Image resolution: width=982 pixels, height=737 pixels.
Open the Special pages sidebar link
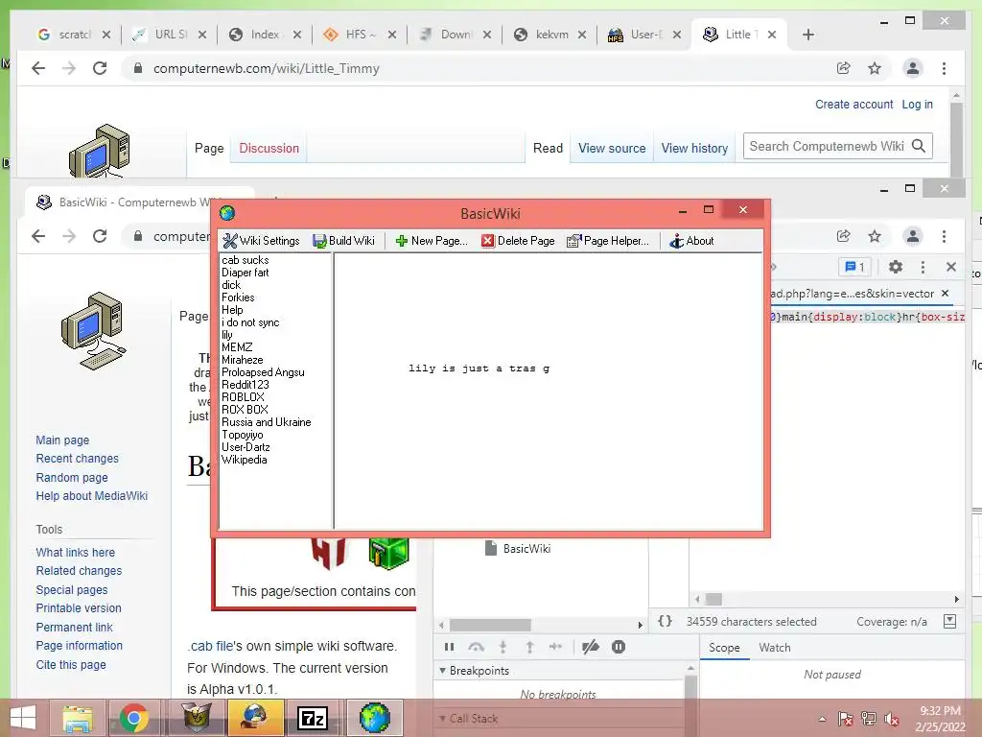pos(72,590)
